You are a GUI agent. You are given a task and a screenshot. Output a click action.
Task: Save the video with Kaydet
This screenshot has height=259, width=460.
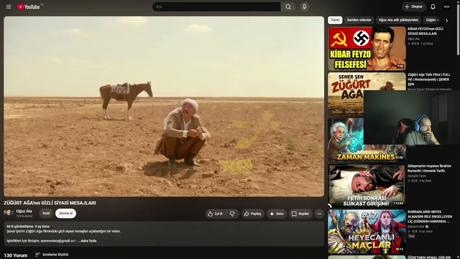(x=300, y=214)
